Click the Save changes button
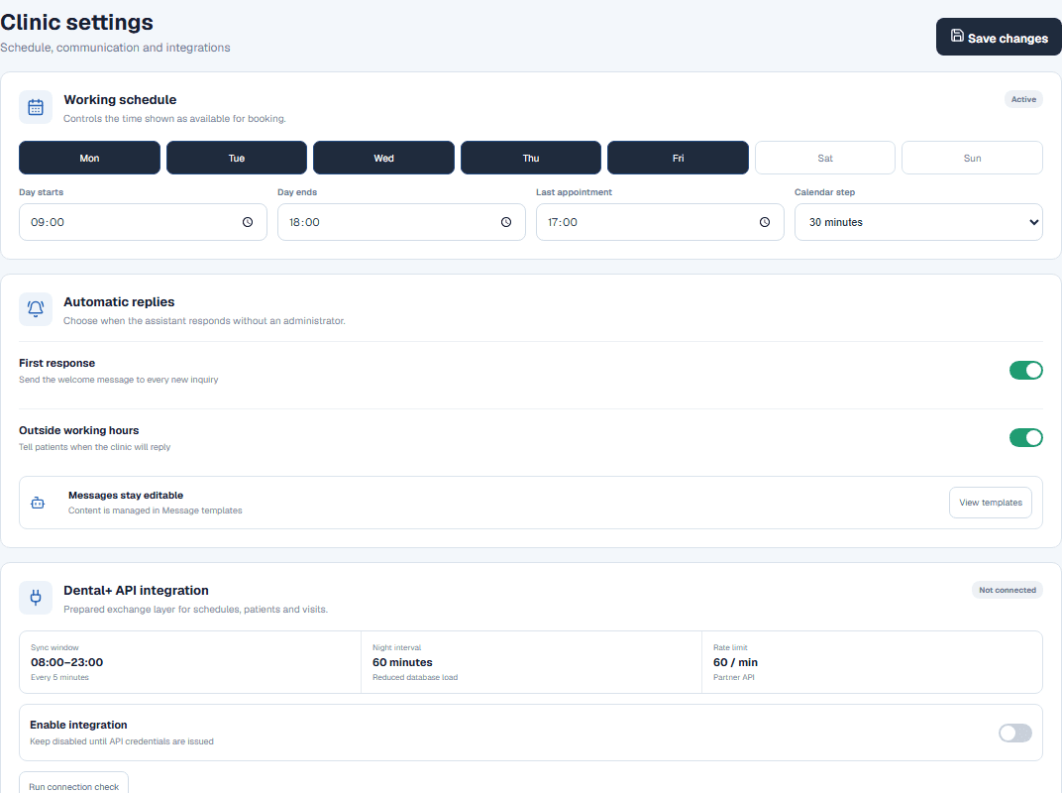 coord(999,37)
